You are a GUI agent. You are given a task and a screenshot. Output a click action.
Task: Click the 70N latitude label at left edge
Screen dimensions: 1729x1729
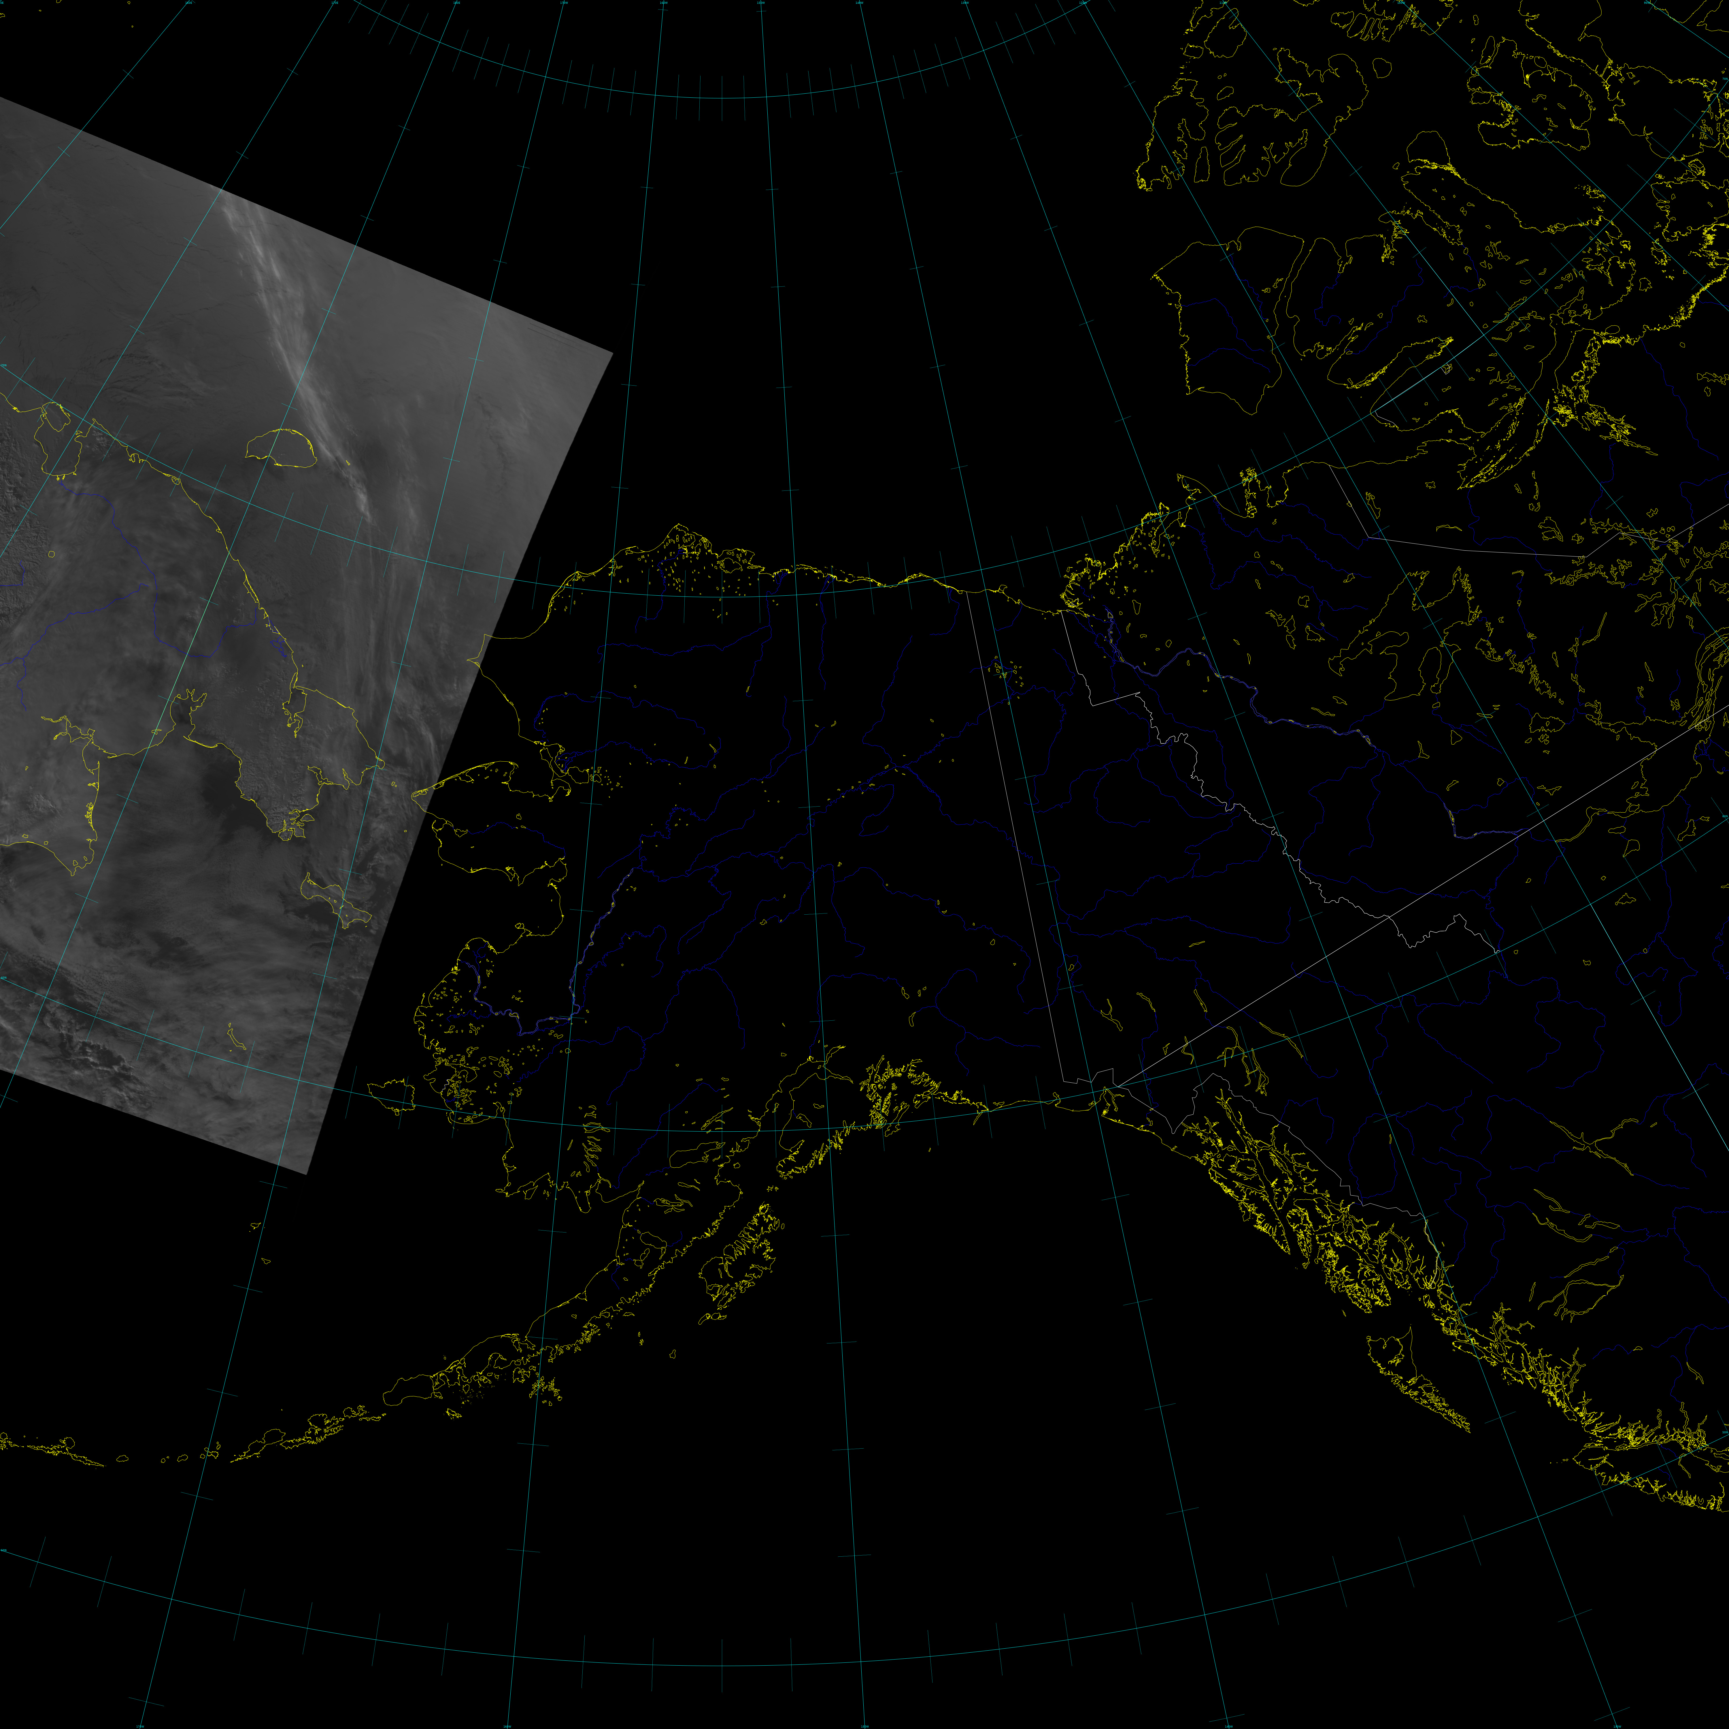[3, 365]
